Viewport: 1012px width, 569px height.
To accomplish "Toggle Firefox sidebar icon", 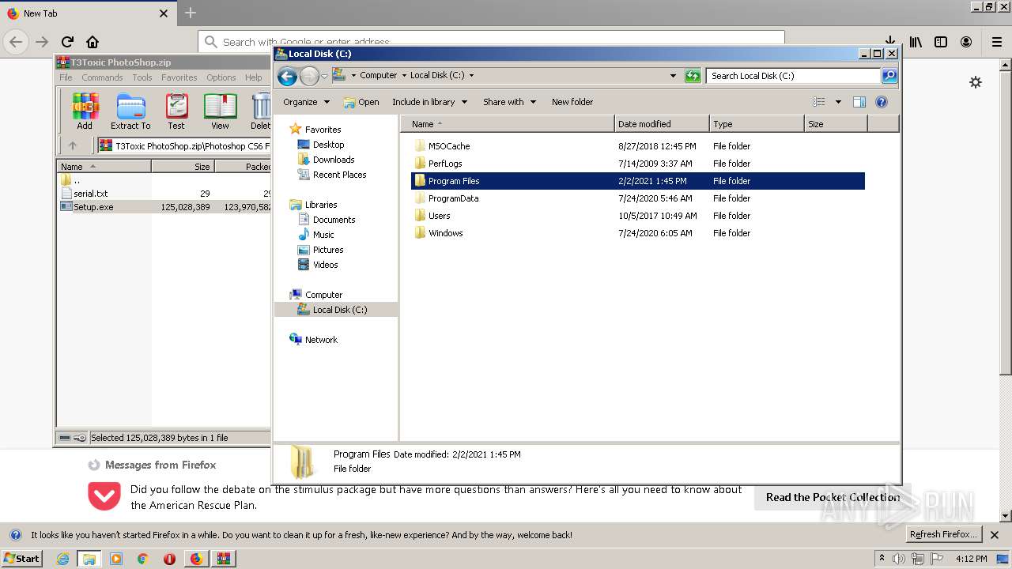I will pos(941,42).
